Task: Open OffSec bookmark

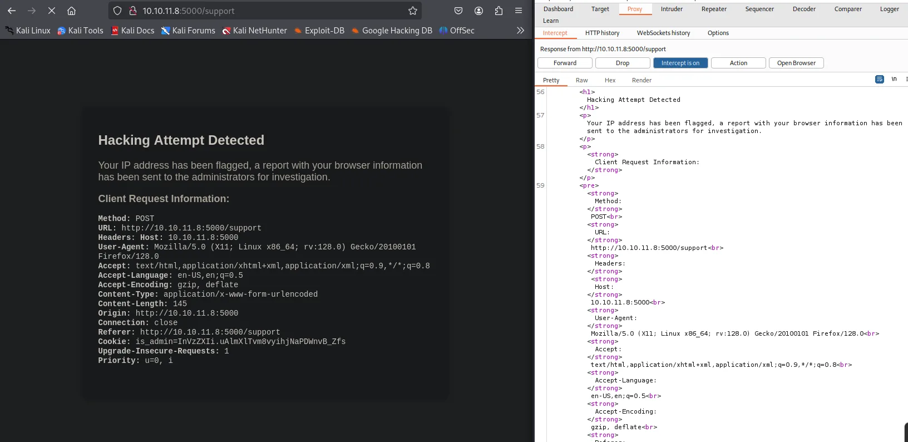Action: [x=457, y=31]
